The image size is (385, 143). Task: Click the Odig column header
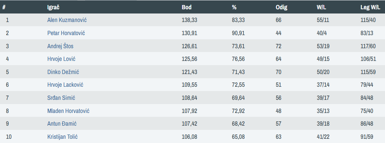click(281, 7)
